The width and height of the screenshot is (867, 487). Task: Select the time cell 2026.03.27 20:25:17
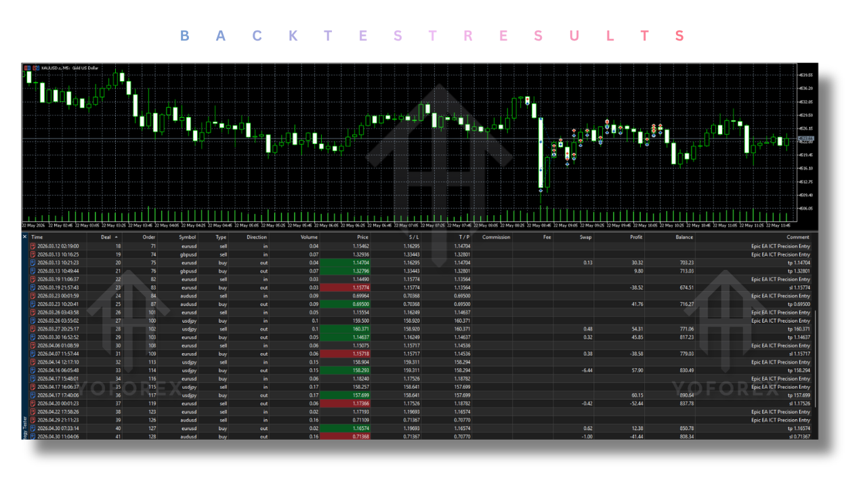[58, 329]
